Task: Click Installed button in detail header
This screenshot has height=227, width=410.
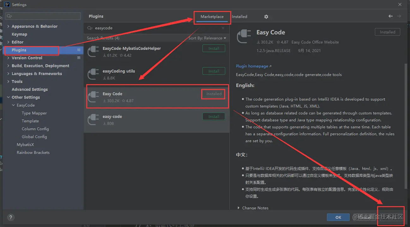Action: 388,32
